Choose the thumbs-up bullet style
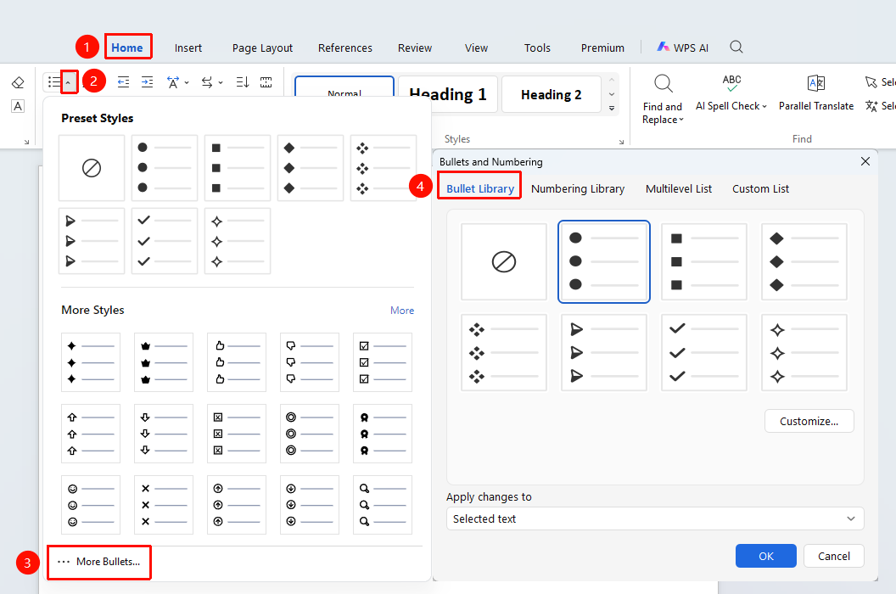The width and height of the screenshot is (896, 594). click(237, 362)
